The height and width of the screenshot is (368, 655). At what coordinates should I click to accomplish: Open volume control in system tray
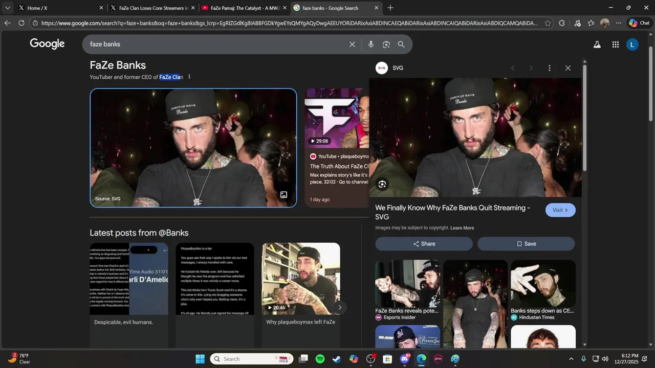pos(605,359)
